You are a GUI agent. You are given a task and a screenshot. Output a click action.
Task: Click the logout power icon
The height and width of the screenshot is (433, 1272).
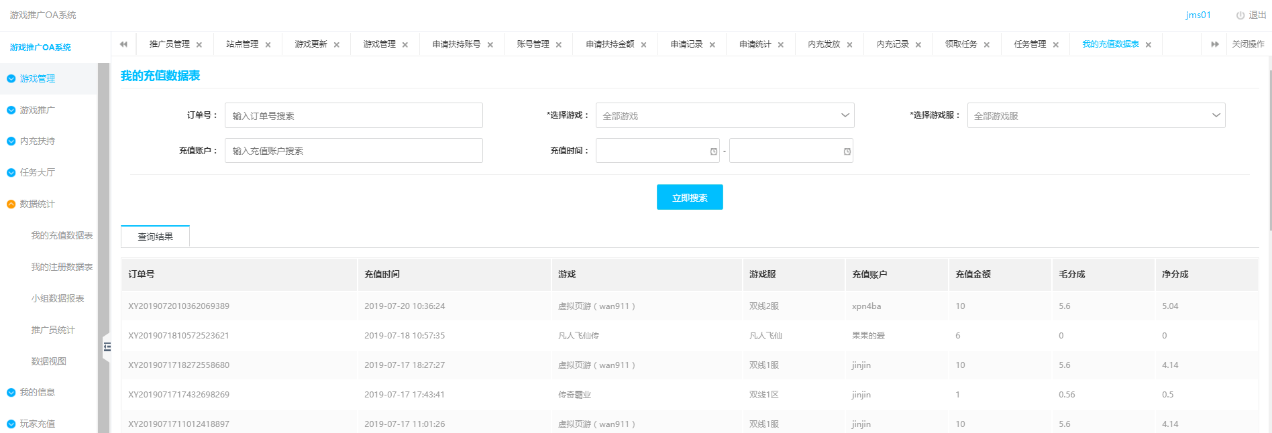point(1240,15)
